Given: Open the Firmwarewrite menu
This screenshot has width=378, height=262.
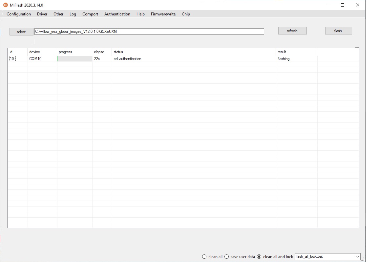Looking at the screenshot, I should point(163,14).
